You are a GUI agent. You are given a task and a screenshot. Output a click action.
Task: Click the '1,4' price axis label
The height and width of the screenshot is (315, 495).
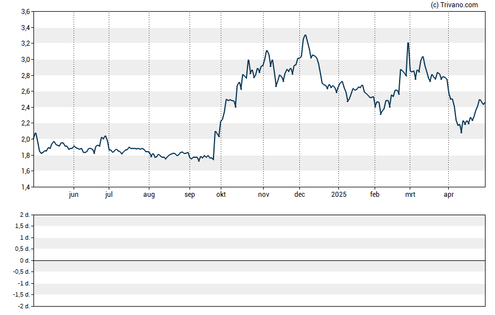point(26,187)
